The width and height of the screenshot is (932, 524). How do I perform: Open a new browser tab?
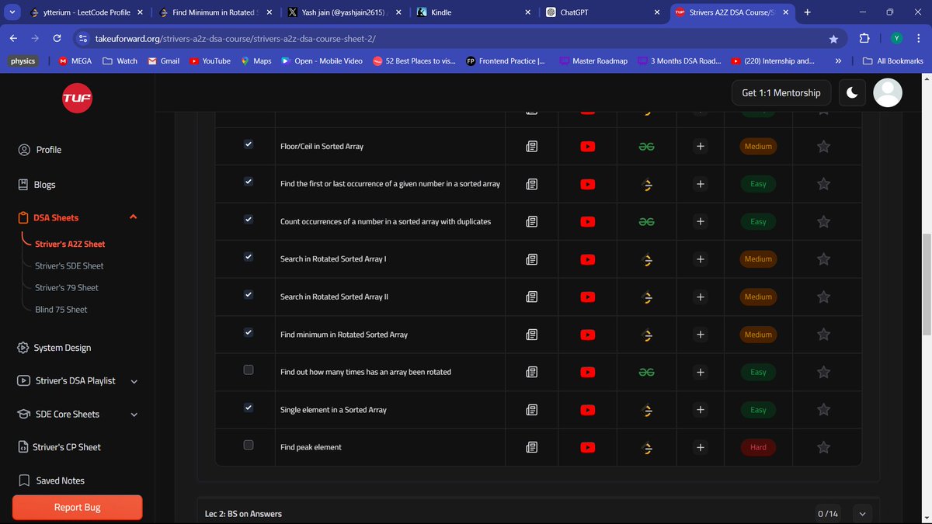tap(808, 12)
